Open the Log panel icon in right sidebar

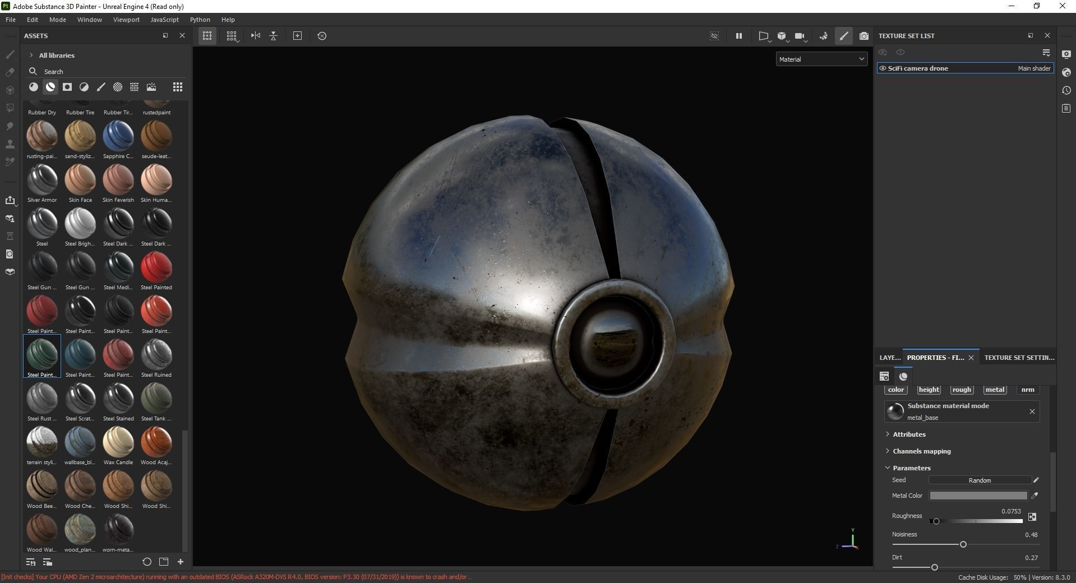coord(1066,108)
